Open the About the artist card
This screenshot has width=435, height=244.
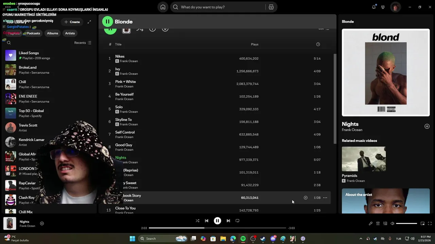coord(386,201)
